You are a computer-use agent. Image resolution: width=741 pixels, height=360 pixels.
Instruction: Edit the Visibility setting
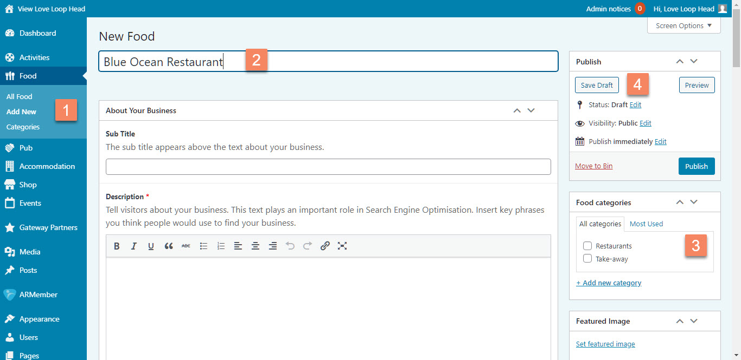click(x=646, y=123)
